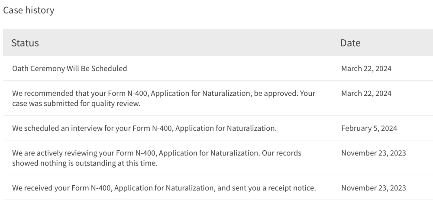This screenshot has height=209, width=433.
Task: Click March 22, 2024 beside quality review status
Action: coord(366,93)
